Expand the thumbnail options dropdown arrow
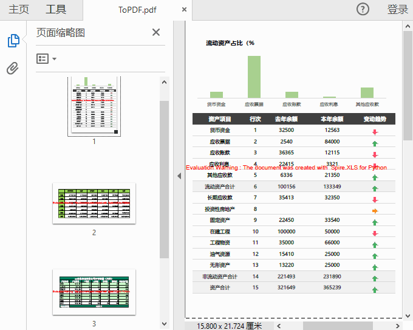 54,59
